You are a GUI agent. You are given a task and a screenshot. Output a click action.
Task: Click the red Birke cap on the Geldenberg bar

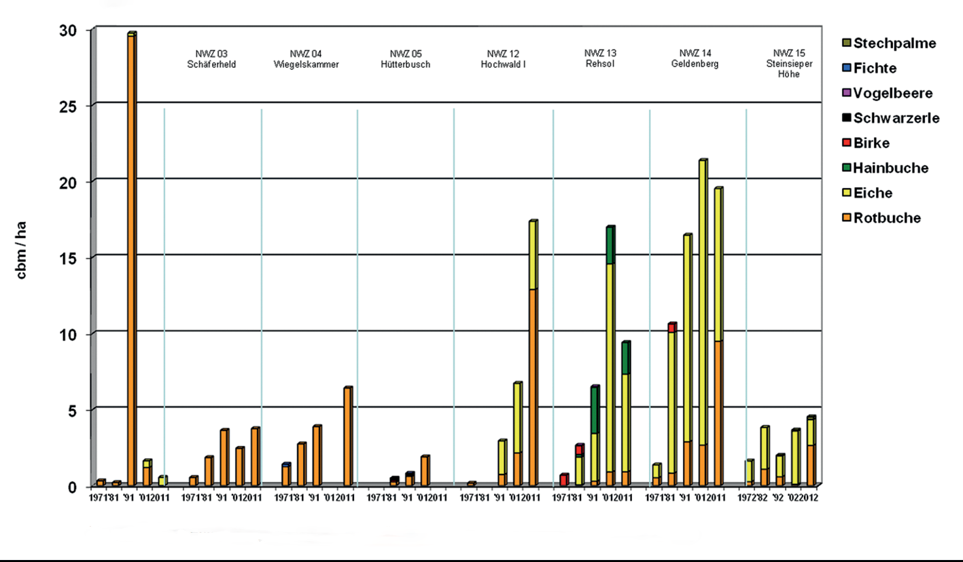671,328
